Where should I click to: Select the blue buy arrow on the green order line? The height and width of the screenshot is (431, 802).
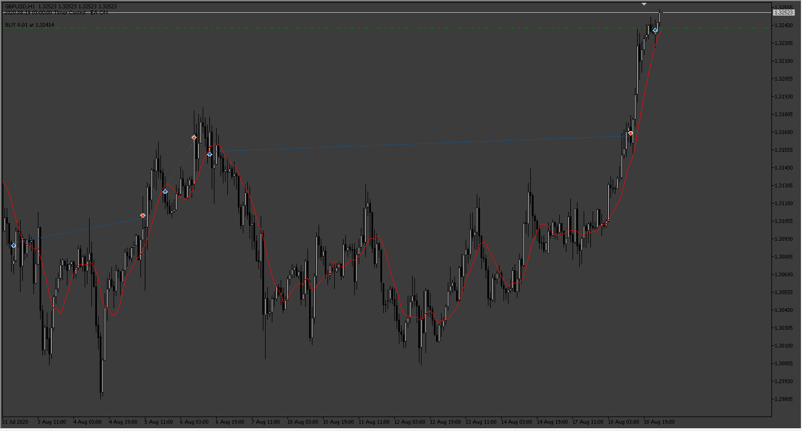click(656, 30)
